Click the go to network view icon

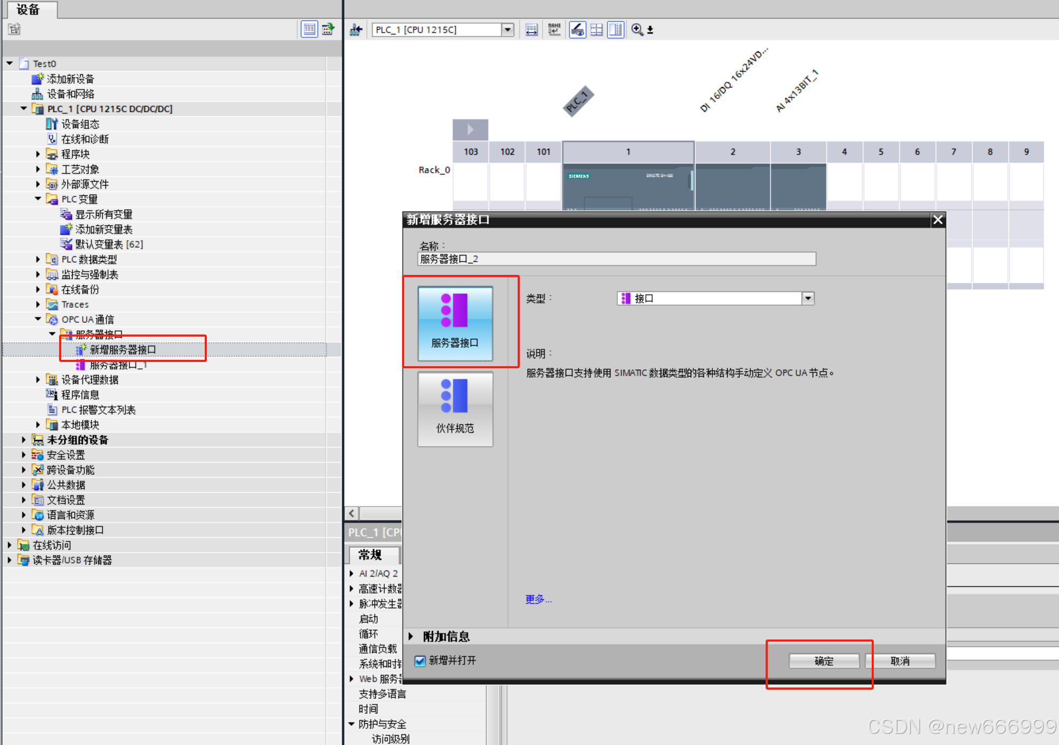tap(356, 30)
